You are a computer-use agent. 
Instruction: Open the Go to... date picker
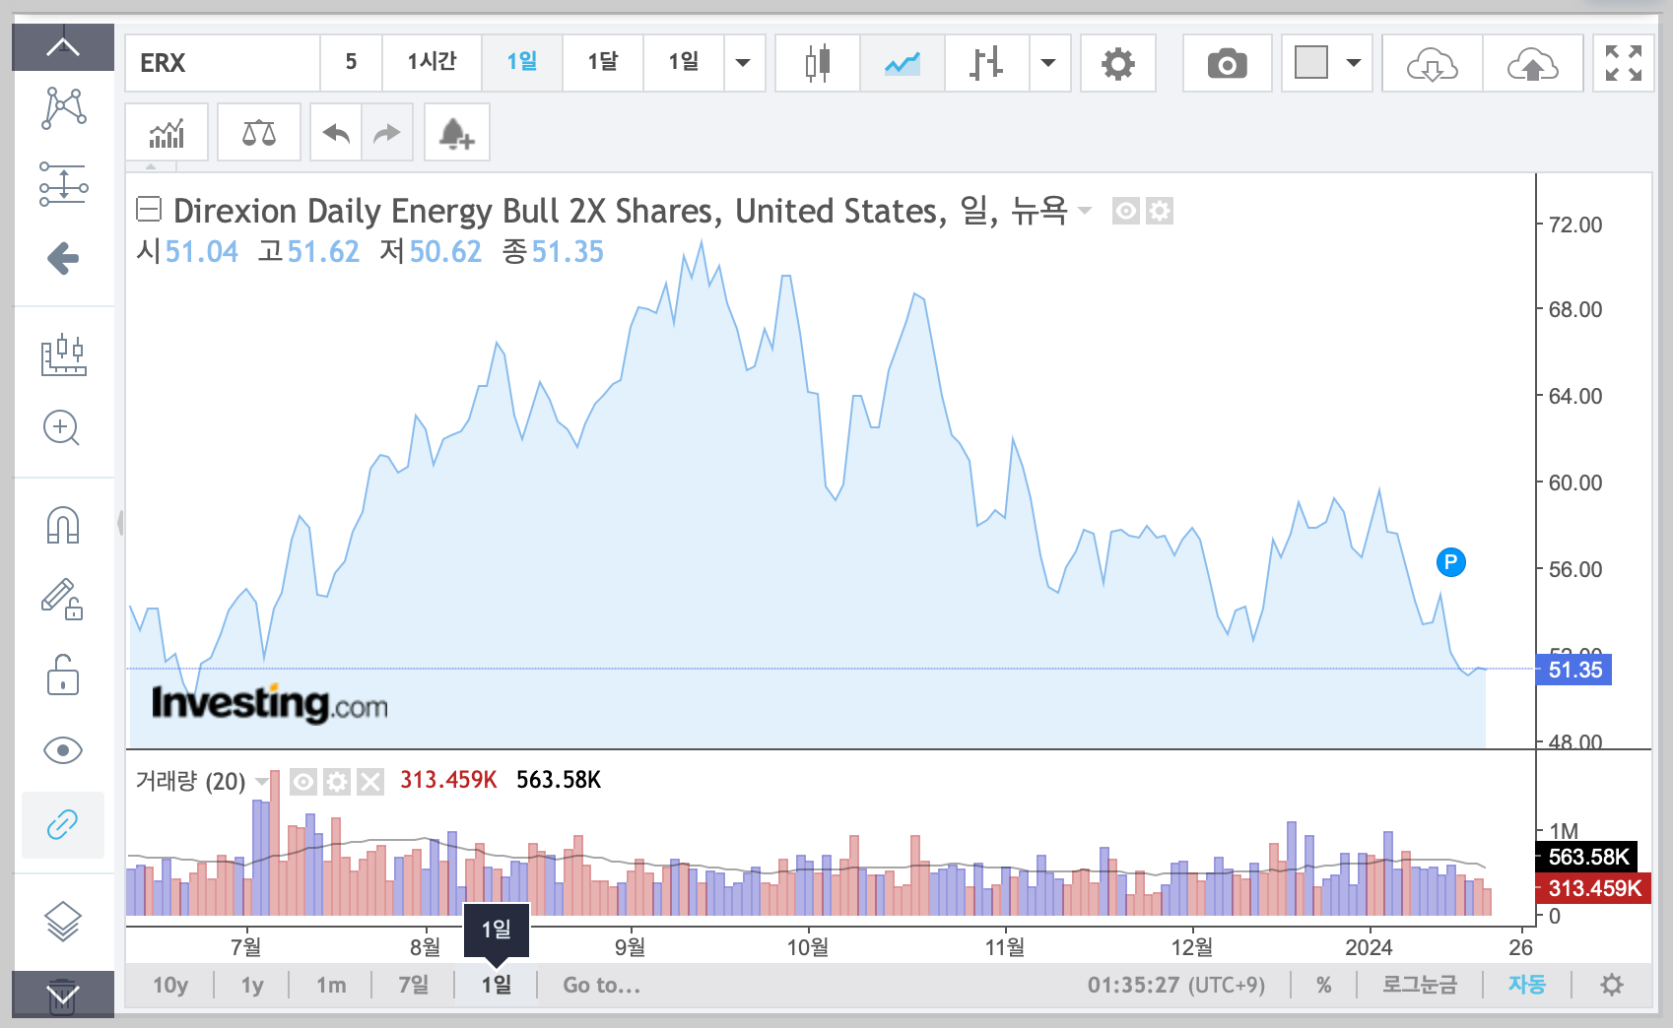[x=601, y=985]
